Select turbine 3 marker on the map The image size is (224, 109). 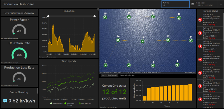153,66
